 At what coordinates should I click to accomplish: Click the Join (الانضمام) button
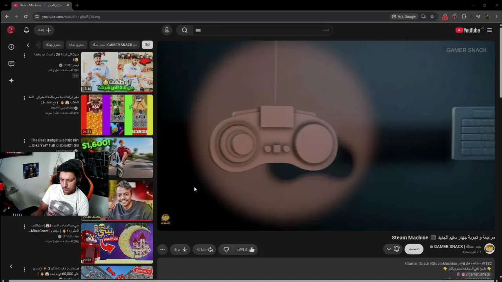tap(414, 249)
